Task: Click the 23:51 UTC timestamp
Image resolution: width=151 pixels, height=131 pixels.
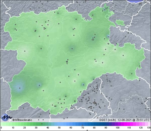Action: pos(142,120)
